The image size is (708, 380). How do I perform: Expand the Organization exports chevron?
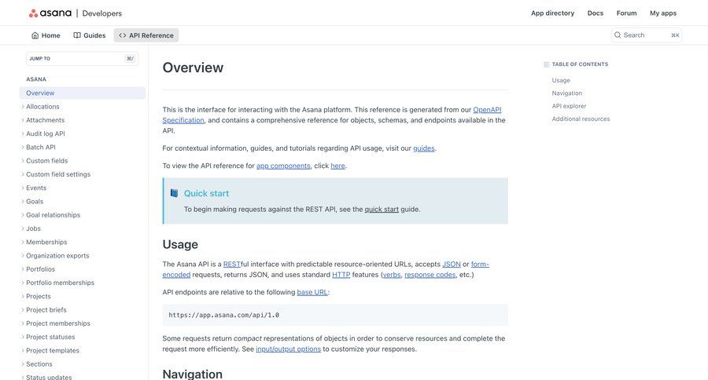tap(23, 255)
